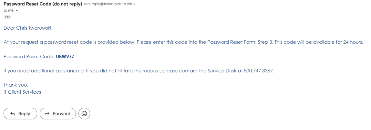The image size is (371, 130).
Task: Click the "to me" recipient text
Action: click(x=8, y=10)
